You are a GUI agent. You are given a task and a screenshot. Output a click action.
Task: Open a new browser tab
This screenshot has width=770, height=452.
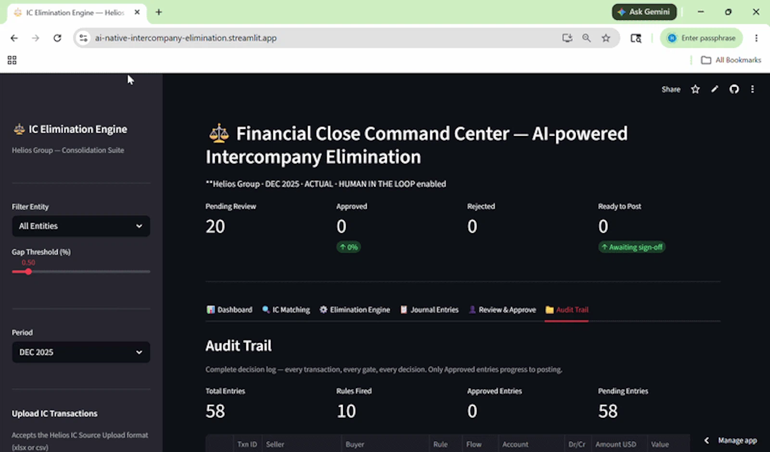coord(158,12)
